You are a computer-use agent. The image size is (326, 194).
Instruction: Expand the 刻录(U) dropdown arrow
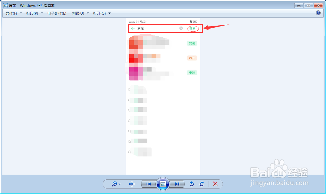pyautogui.click(x=88, y=13)
